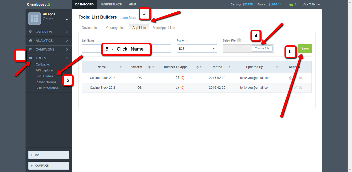352x172 pixels.
Task: Open the Platform dropdown showing iOS
Action: pos(197,48)
